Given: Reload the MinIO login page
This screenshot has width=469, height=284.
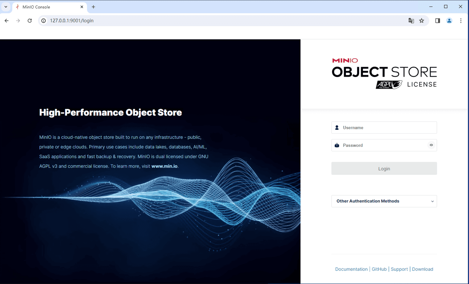Looking at the screenshot, I should (x=30, y=21).
